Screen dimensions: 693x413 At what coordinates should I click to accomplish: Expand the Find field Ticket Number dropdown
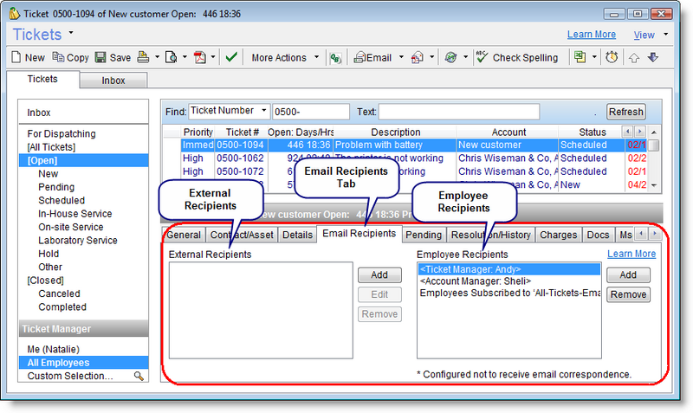[262, 111]
